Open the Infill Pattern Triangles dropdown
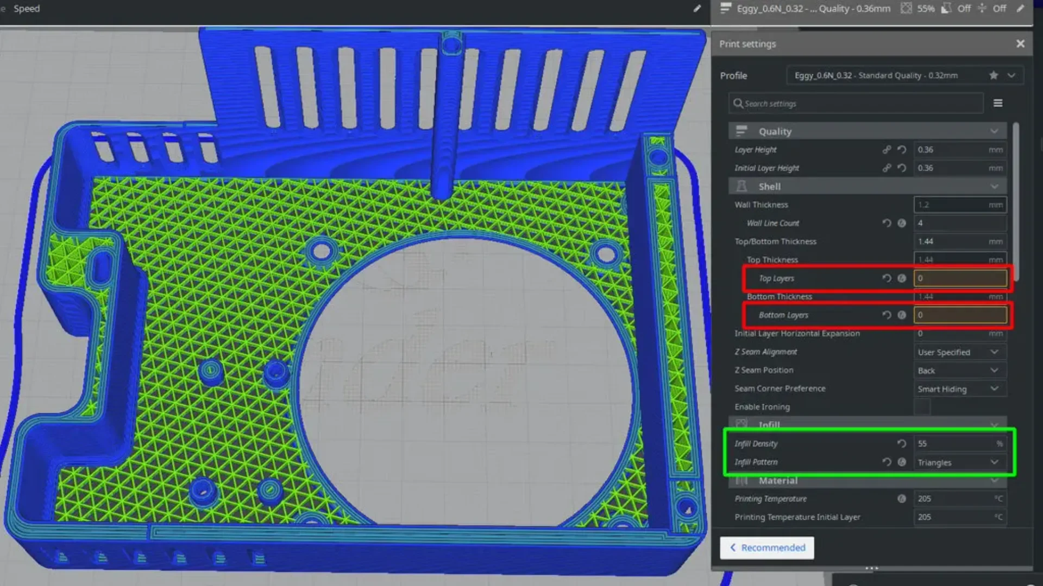Screen dimensions: 1043x586 [960, 462]
